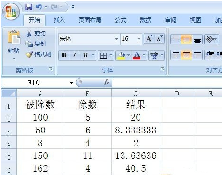Open the undo history dropdown arrow
Screen dimensions: 222x175
(x=46, y=7)
